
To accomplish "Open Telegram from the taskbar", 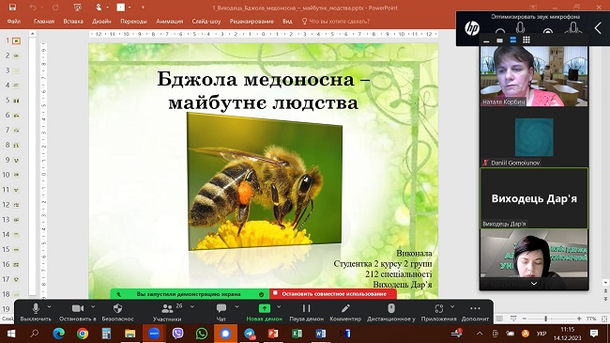I will pyautogui.click(x=250, y=334).
